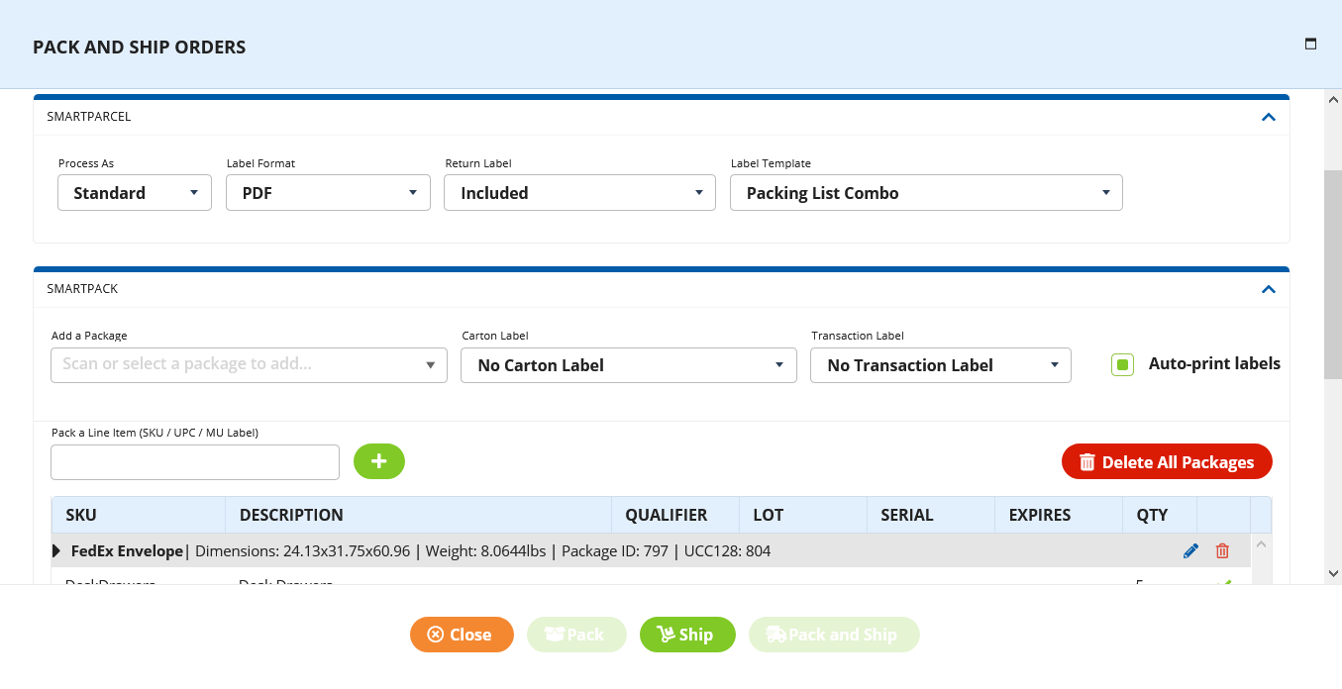The height and width of the screenshot is (689, 1342).
Task: Open the Transaction Label dropdown
Action: pos(940,365)
